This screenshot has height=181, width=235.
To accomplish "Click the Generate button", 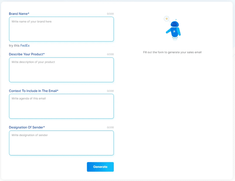I will coord(100,167).
